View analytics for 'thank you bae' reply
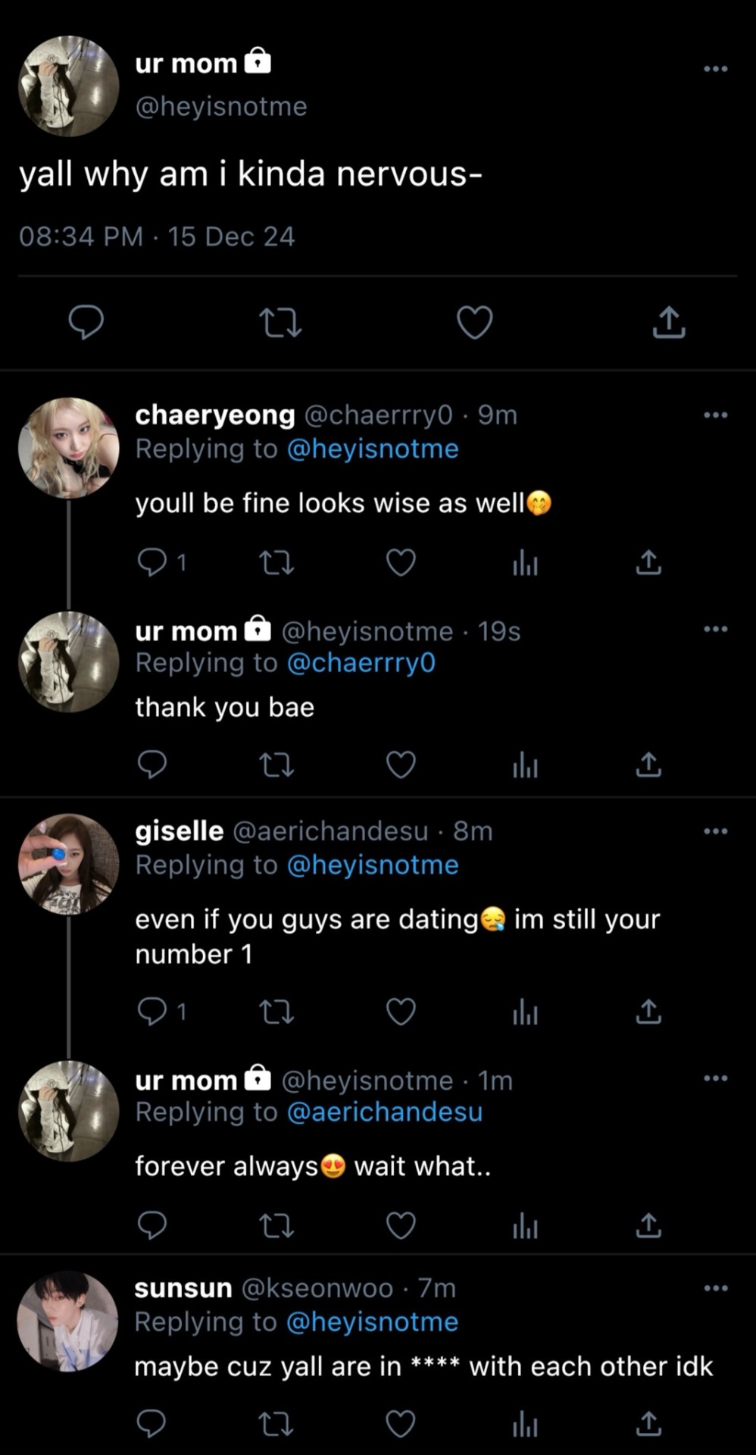756x1455 pixels. click(525, 765)
